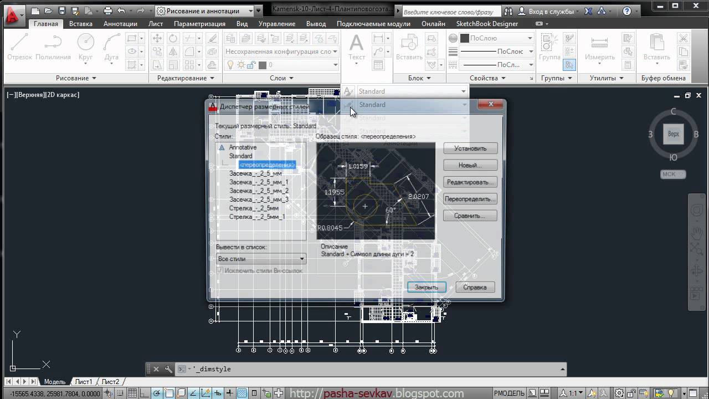Expand the Рисование panel
This screenshot has height=399, width=709.
pyautogui.click(x=76, y=78)
